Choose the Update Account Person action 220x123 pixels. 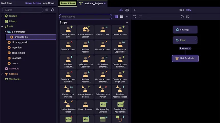click(x=68, y=107)
